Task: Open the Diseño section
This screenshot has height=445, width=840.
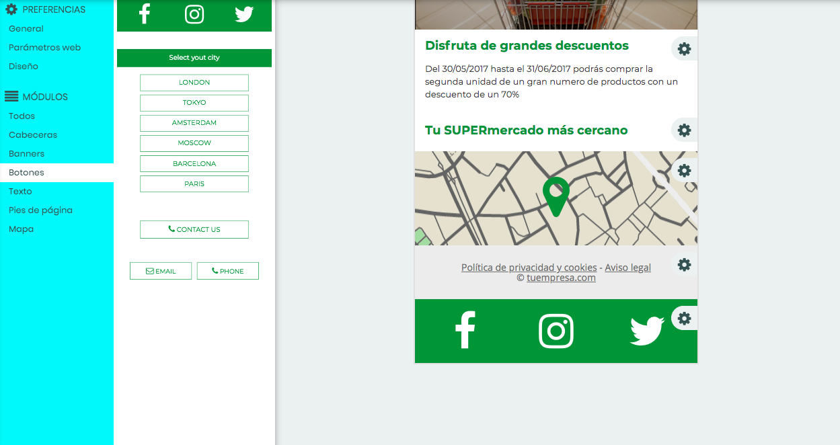Action: [24, 67]
